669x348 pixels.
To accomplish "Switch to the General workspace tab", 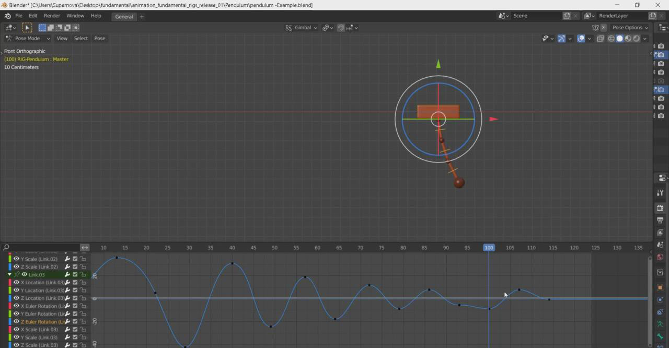I will [x=124, y=17].
